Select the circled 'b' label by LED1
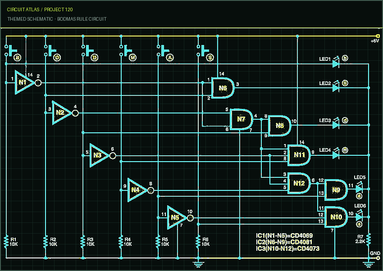The height and width of the screenshot is (271, 383). (x=345, y=58)
